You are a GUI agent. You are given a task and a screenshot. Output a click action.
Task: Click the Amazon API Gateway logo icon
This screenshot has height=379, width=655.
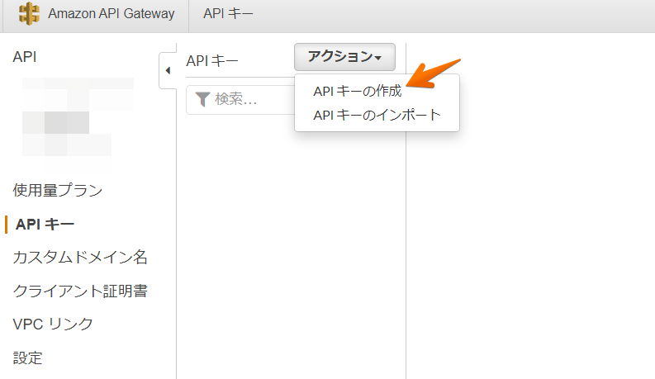click(x=29, y=13)
